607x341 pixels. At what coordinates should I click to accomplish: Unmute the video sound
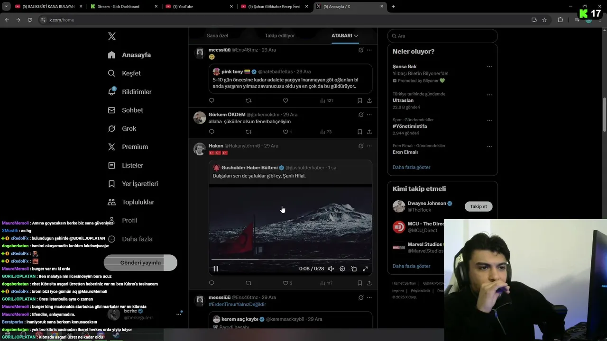pyautogui.click(x=331, y=269)
